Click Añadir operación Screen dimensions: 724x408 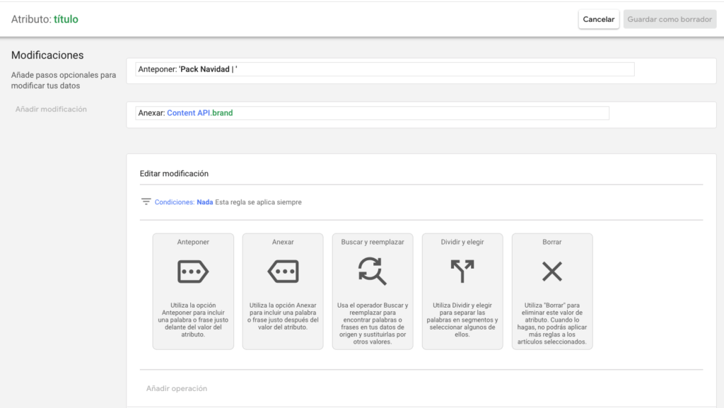click(x=176, y=389)
